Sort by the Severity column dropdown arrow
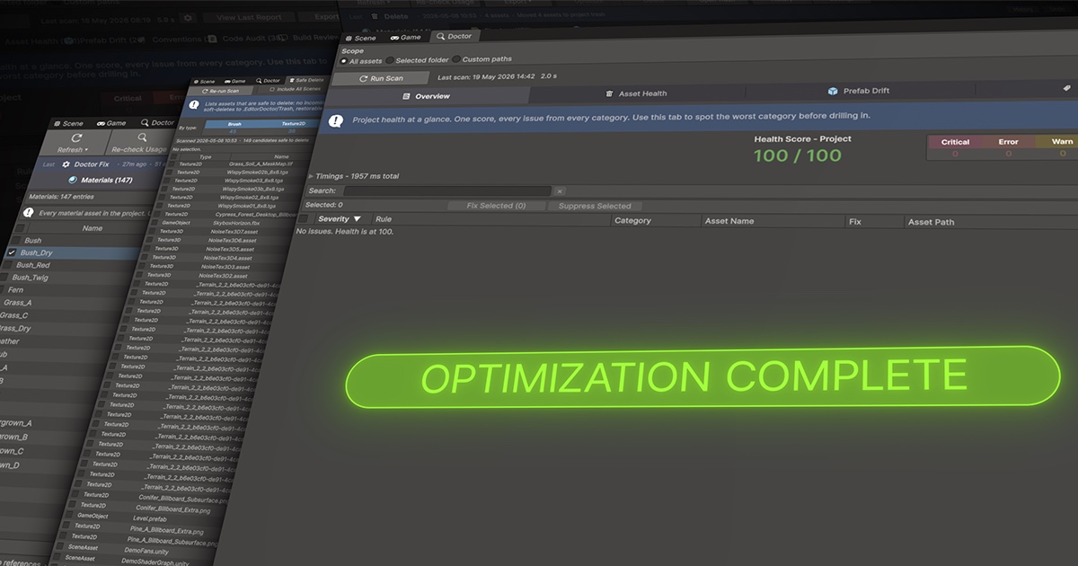Screen dimensions: 1078x566 click(x=357, y=219)
